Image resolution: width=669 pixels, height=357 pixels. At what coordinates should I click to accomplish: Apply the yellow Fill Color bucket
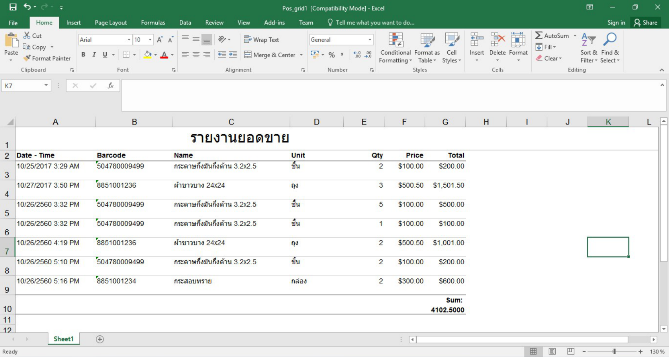point(148,55)
